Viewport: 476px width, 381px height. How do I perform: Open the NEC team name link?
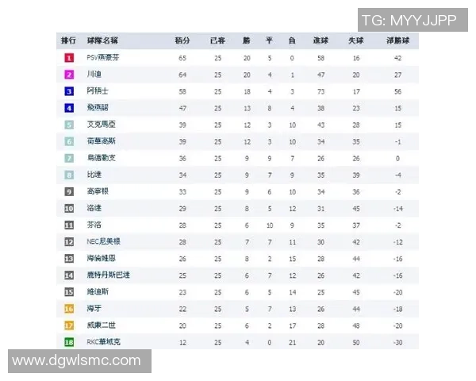pyautogui.click(x=104, y=241)
